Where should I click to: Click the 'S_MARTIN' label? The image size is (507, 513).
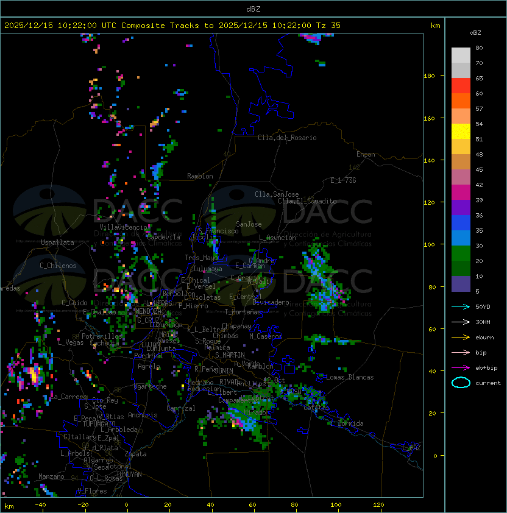[230, 355]
